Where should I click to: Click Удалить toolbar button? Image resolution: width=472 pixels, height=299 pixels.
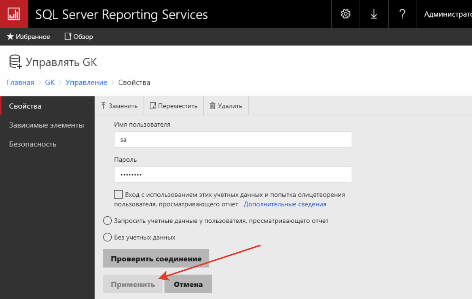pos(226,106)
